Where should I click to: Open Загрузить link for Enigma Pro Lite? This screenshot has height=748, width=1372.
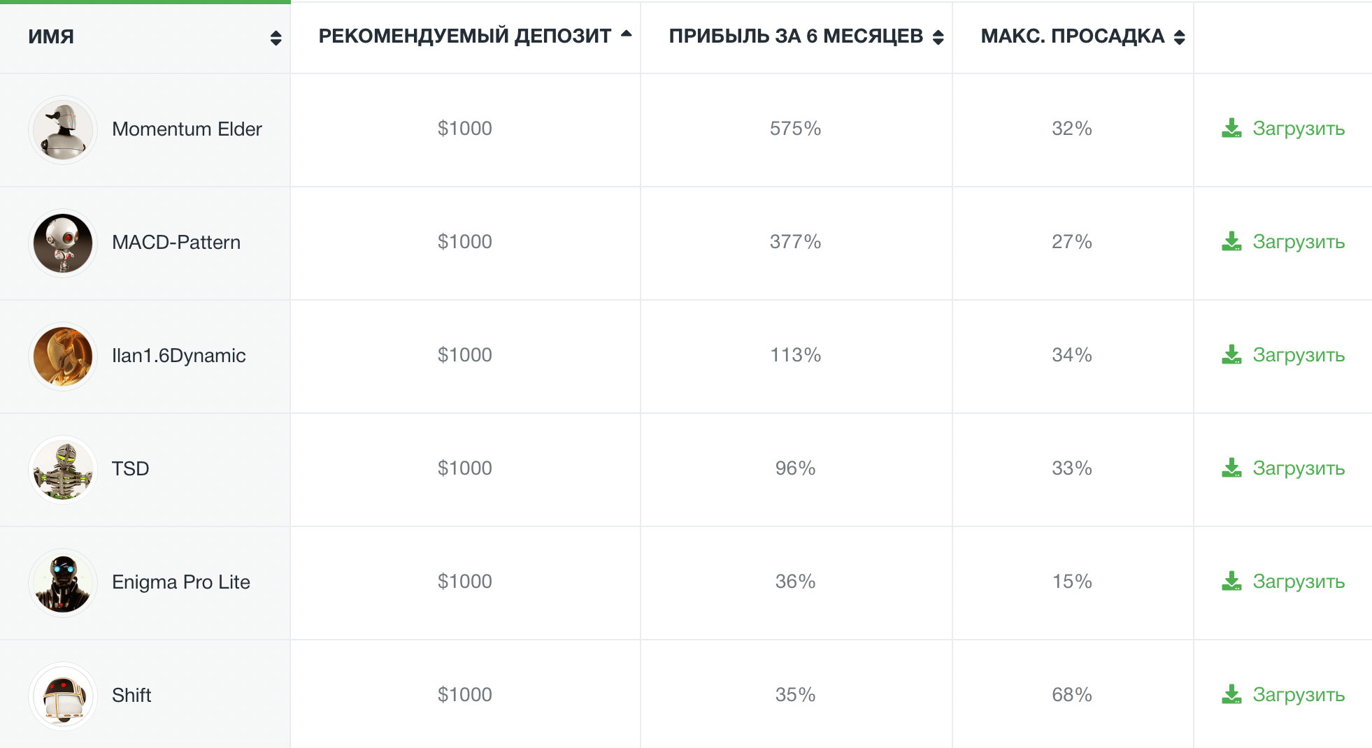tap(1299, 582)
